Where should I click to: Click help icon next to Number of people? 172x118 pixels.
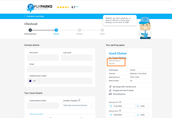[79, 100]
